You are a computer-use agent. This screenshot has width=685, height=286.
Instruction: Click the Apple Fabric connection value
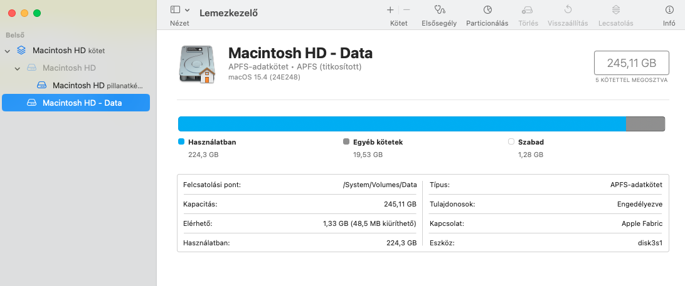click(x=642, y=223)
